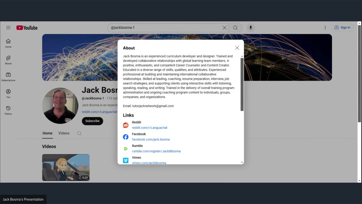Open the three-dot settings menu
Viewport: 362px width, 204px height.
tap(325, 27)
